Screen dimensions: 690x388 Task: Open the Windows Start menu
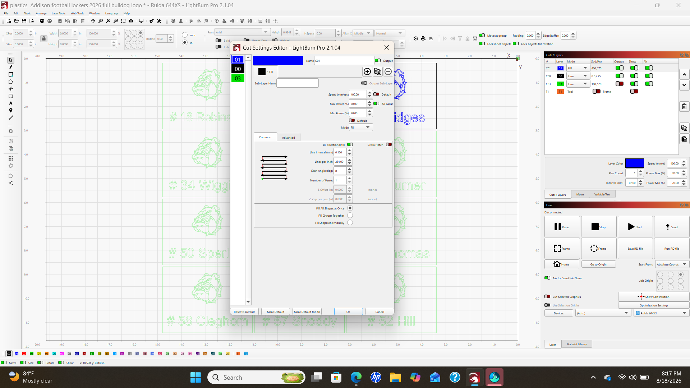pos(195,377)
